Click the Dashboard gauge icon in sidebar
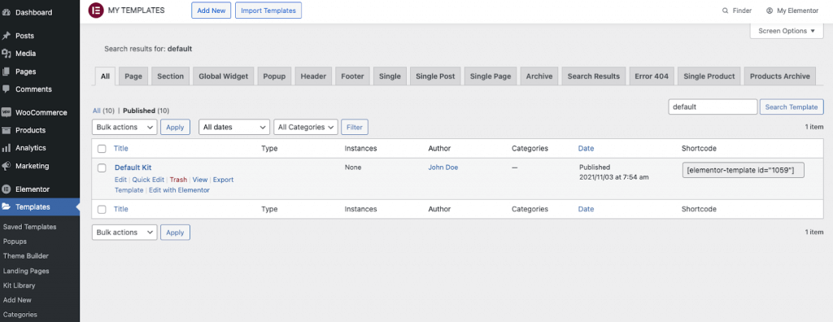 click(x=7, y=12)
